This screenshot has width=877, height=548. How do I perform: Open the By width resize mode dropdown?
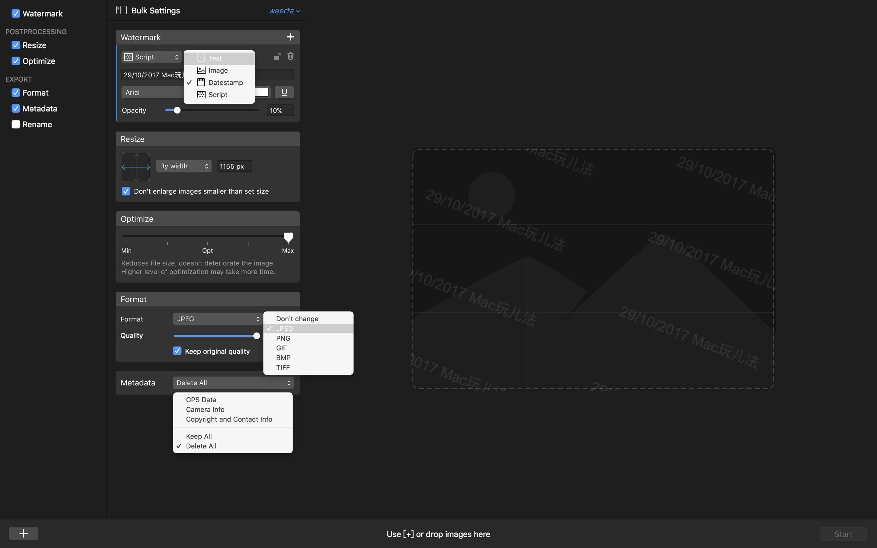(184, 166)
